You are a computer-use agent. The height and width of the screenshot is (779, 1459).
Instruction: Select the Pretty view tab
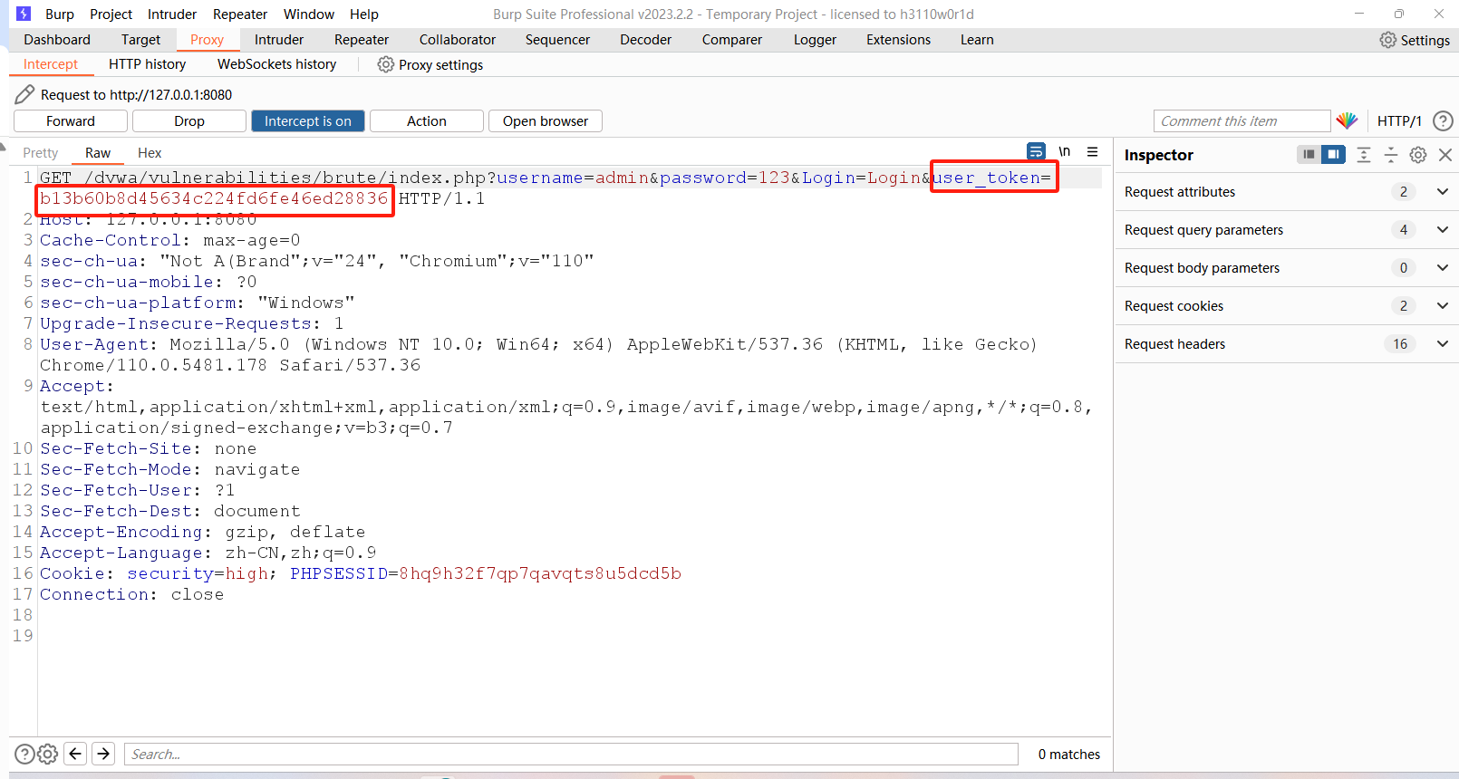coord(40,153)
